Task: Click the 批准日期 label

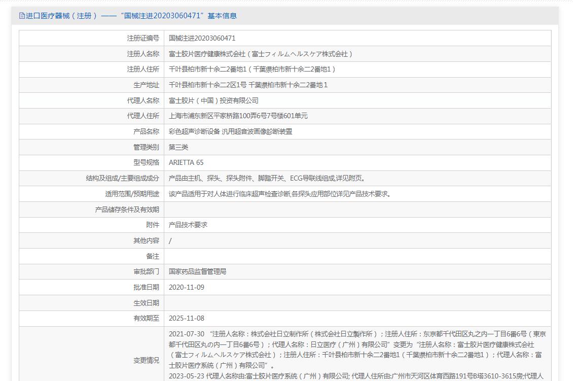Action: coord(146,287)
